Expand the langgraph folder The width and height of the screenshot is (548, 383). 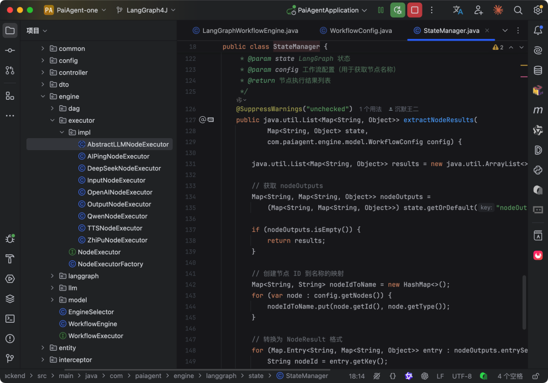coord(53,276)
